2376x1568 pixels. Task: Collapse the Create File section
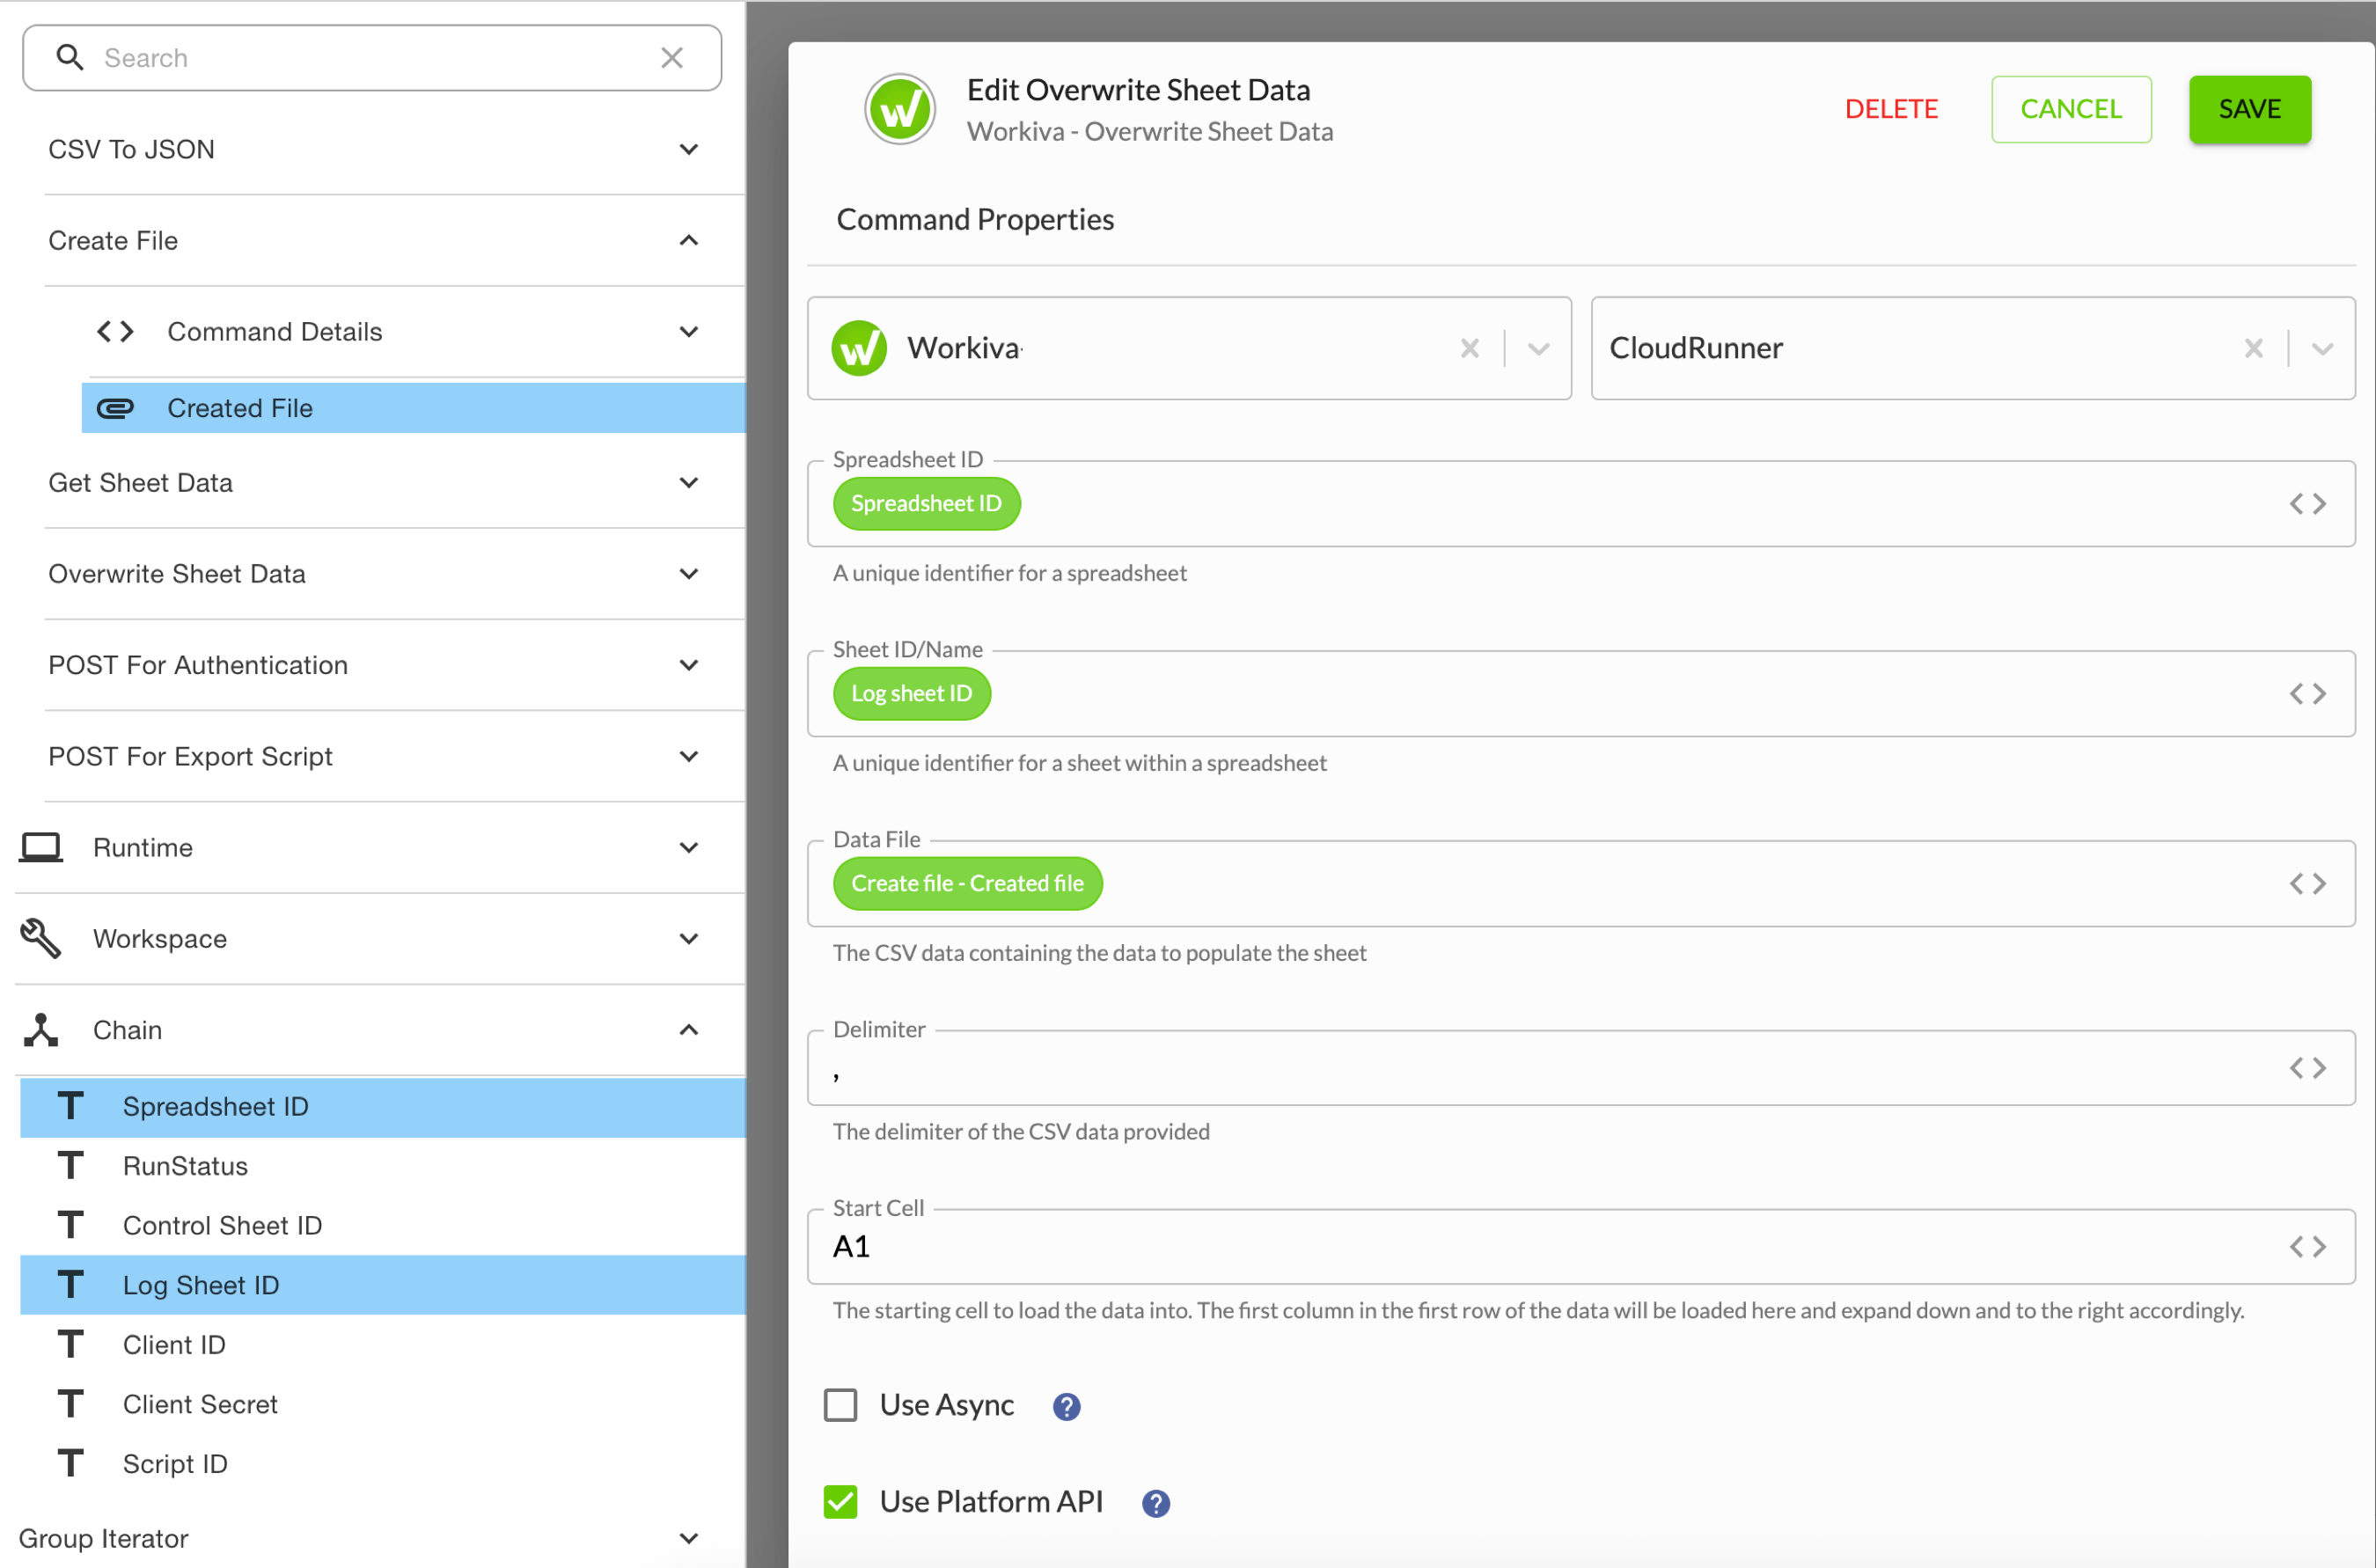[x=688, y=240]
